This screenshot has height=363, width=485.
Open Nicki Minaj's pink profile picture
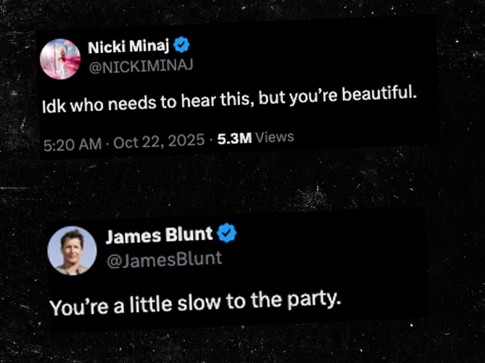pyautogui.click(x=61, y=59)
